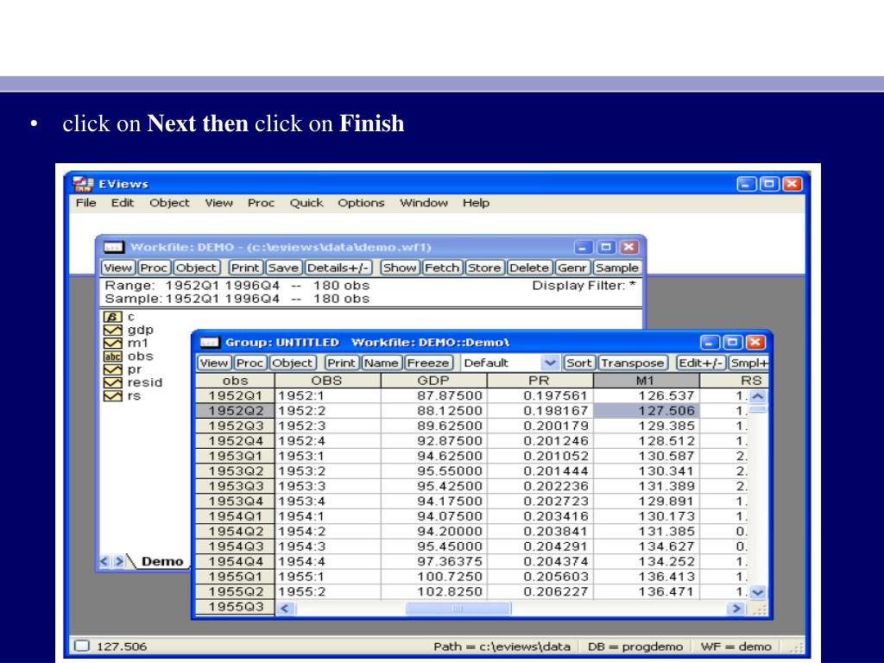Click horizontal scrollbar left arrow in Group window
Screen dimensions: 884x663
pyautogui.click(x=285, y=609)
